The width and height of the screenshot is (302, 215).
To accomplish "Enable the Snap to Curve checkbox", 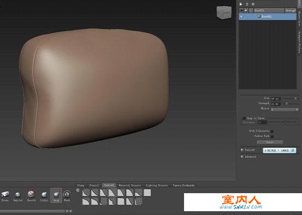I will (x=244, y=118).
